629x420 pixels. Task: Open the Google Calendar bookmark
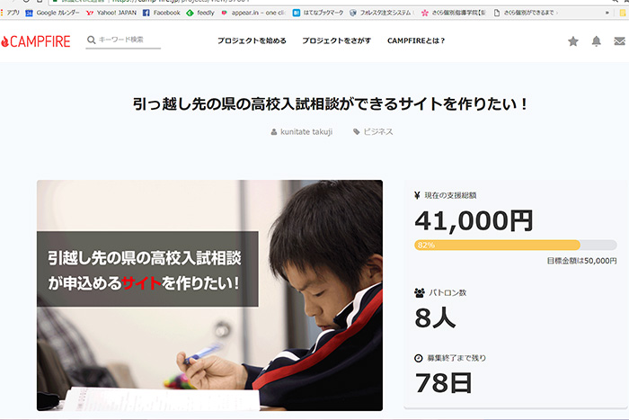point(54,13)
